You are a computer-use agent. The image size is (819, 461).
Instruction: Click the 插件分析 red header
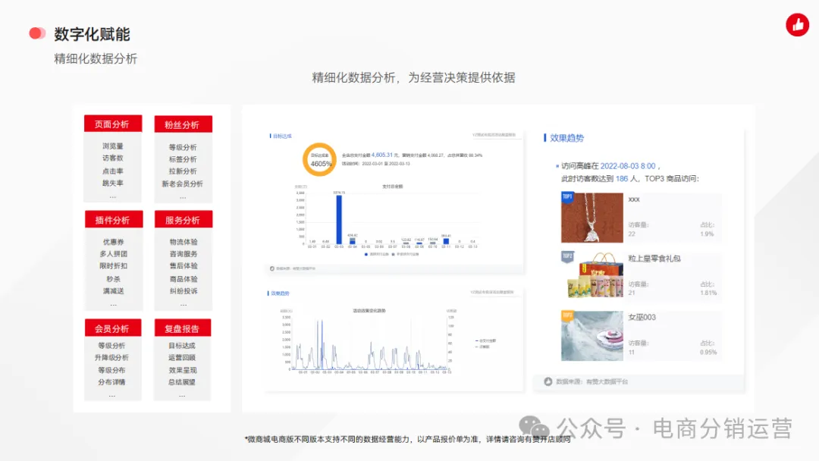113,219
